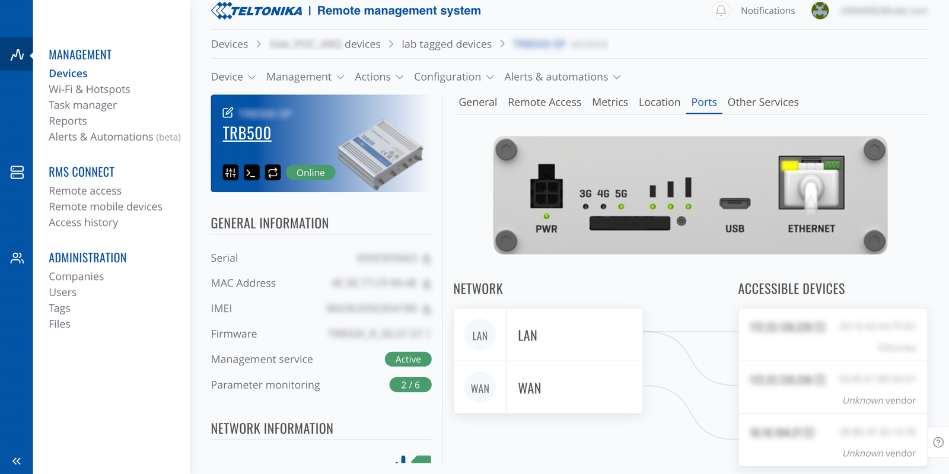The width and height of the screenshot is (949, 474).
Task: Click the LAN circle icon
Action: pos(480,335)
